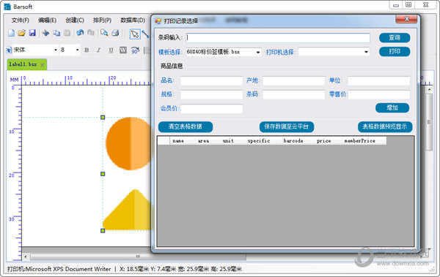Click the 保存数据至云平台 button
Image resolution: width=440 pixels, height=277 pixels.
click(x=287, y=126)
